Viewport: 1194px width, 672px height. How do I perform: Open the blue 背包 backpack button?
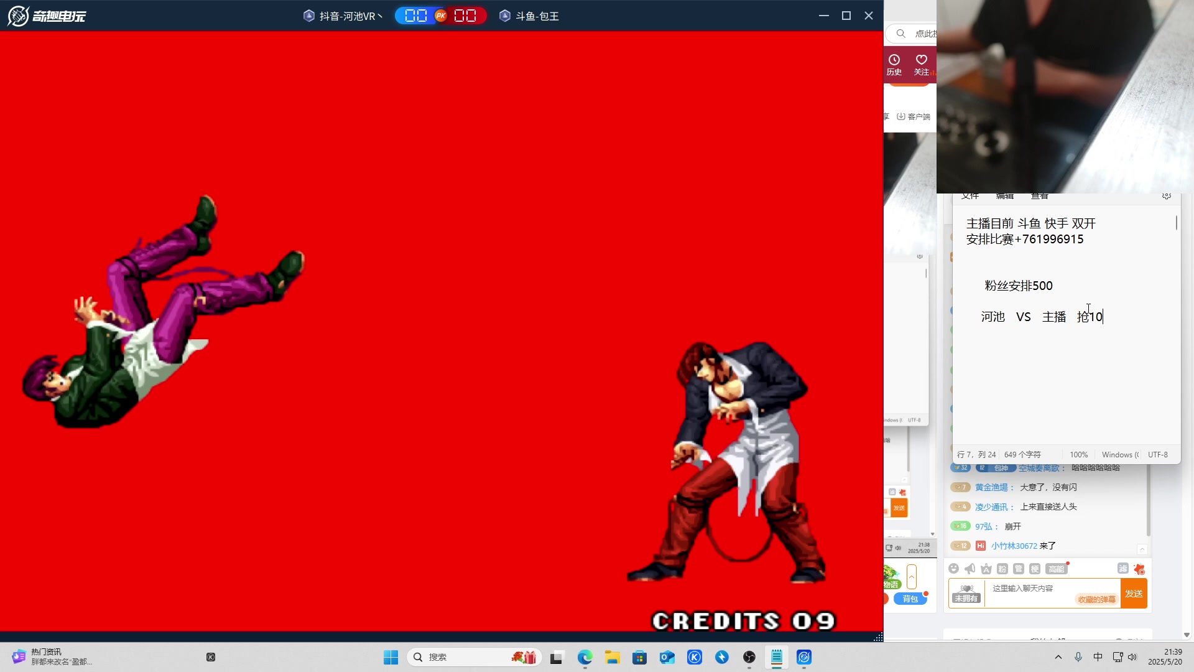910,599
